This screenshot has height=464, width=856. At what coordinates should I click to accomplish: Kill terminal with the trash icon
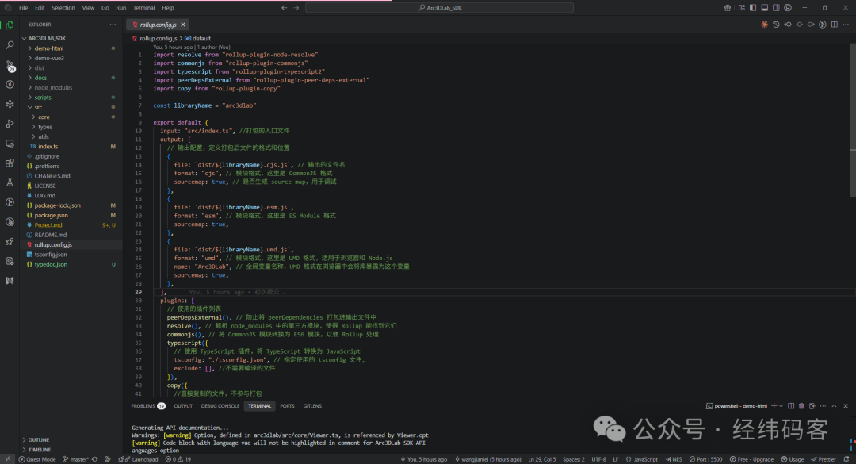pyautogui.click(x=801, y=406)
